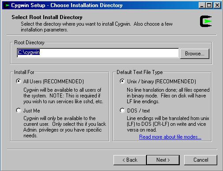The width and height of the screenshot is (223, 171).
Task: Click 'Line endings will be translated' description
Action: click(x=168, y=124)
